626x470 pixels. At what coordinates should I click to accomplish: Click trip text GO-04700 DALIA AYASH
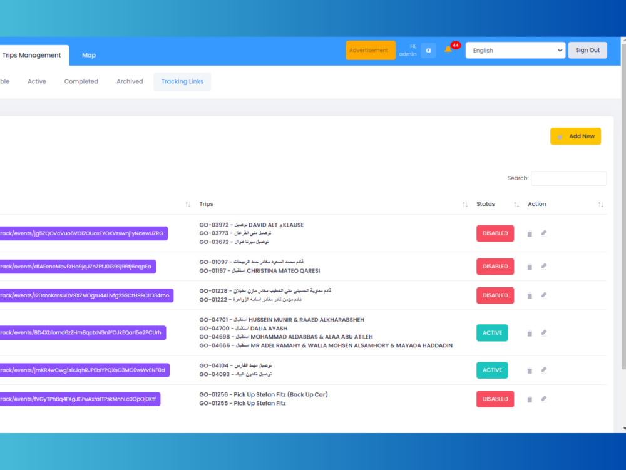(243, 329)
